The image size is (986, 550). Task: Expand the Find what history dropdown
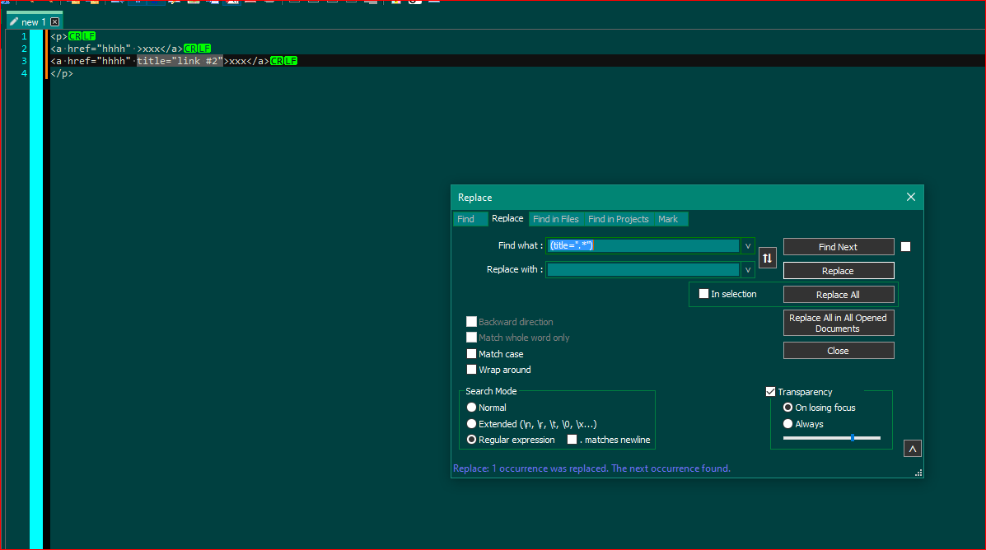(748, 246)
